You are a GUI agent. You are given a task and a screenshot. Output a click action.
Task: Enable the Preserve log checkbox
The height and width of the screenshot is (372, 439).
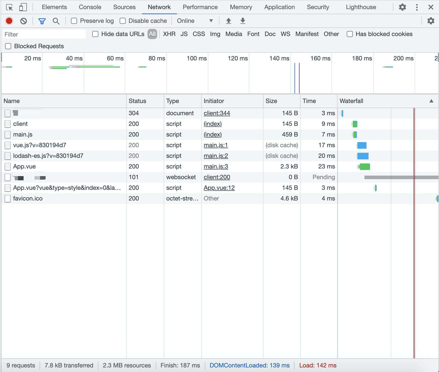click(x=74, y=21)
